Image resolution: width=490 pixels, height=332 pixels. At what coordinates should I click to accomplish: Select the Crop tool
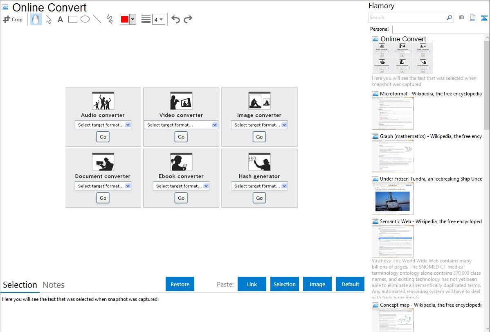[x=13, y=19]
